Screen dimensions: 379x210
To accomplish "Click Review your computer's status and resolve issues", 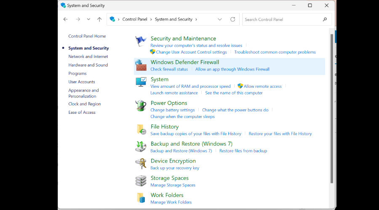I will [196, 45].
